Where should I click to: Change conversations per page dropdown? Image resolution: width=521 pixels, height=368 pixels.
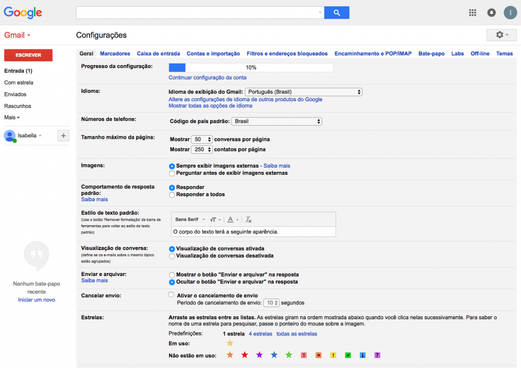(201, 139)
